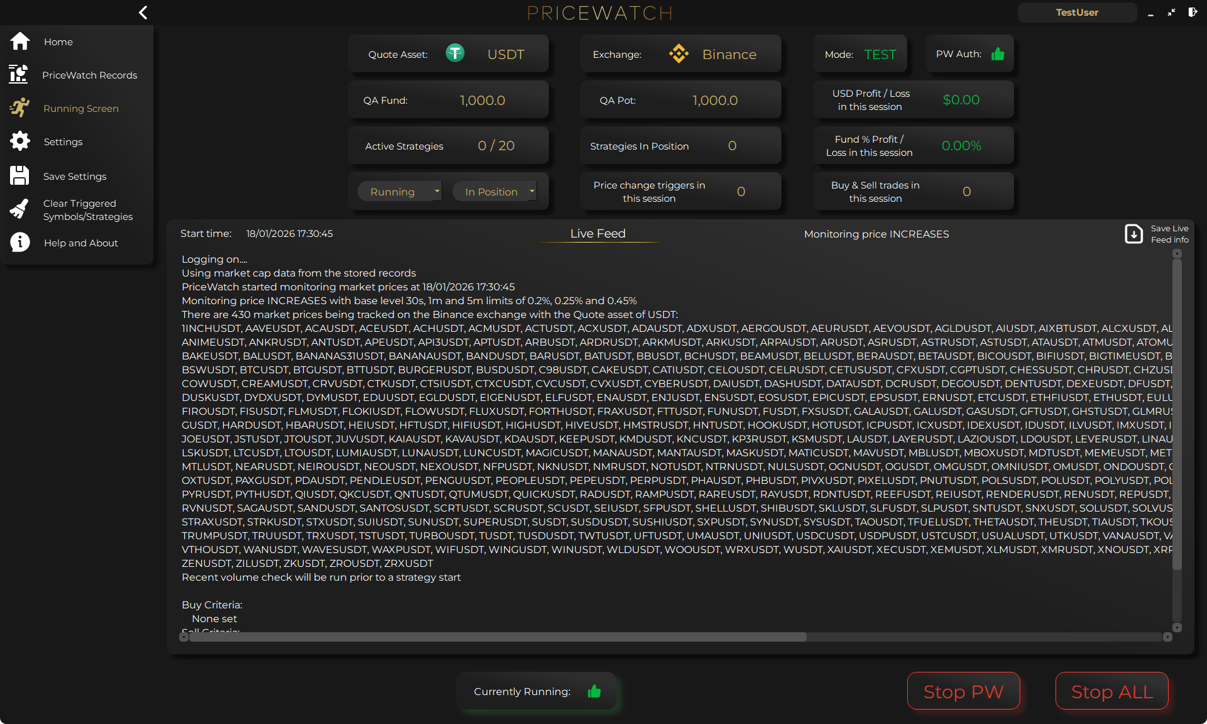Toggle the Mode from TEST
1207x724 pixels.
point(880,54)
